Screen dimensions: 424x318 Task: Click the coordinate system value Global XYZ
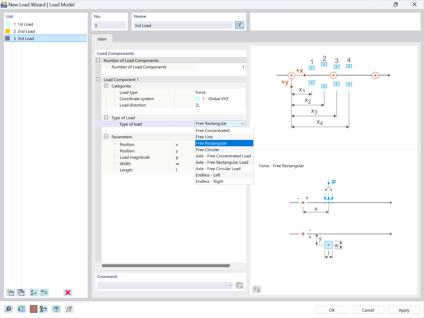[x=220, y=99]
